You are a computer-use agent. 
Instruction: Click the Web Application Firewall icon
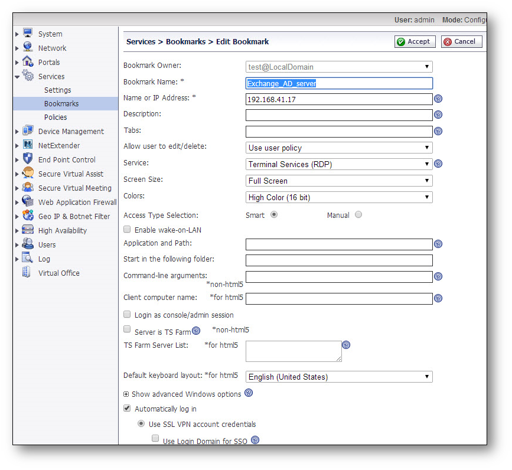click(x=28, y=202)
